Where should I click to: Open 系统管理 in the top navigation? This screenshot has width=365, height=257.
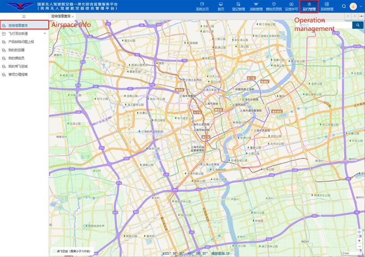click(x=327, y=6)
